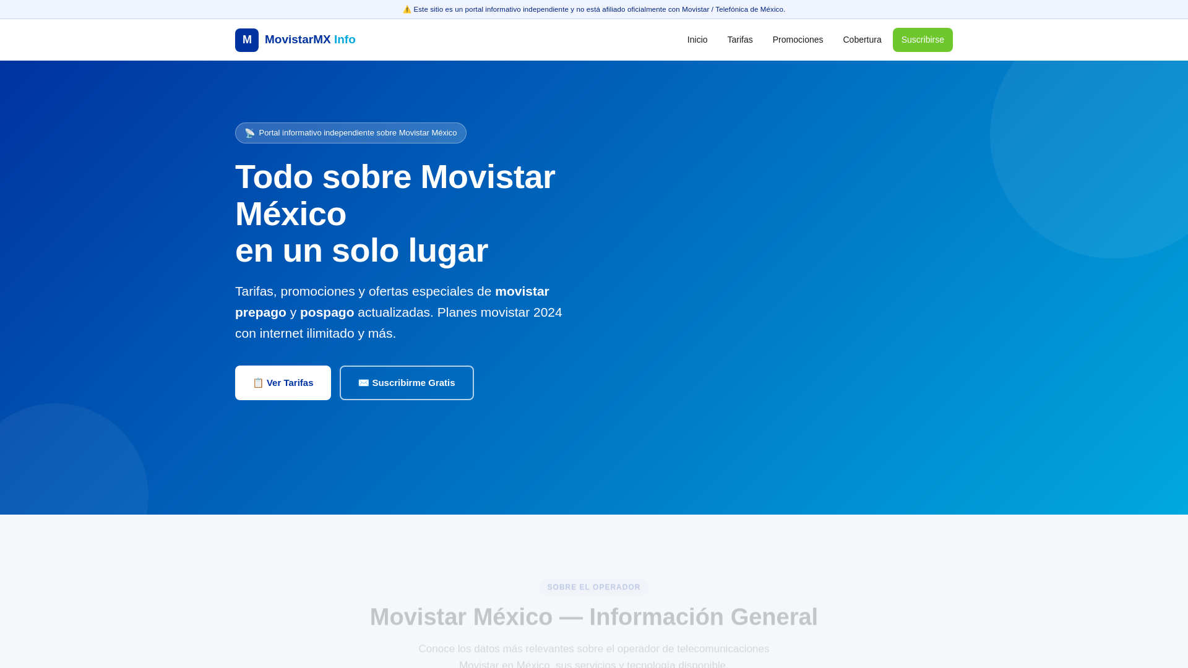Click the 'Portal informativo independiente sobre Movistar México' badge
Viewport: 1188px width, 668px height.
click(351, 133)
